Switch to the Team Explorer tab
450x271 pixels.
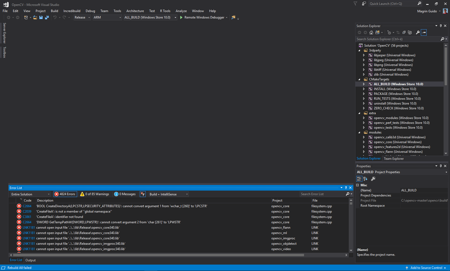coord(394,159)
